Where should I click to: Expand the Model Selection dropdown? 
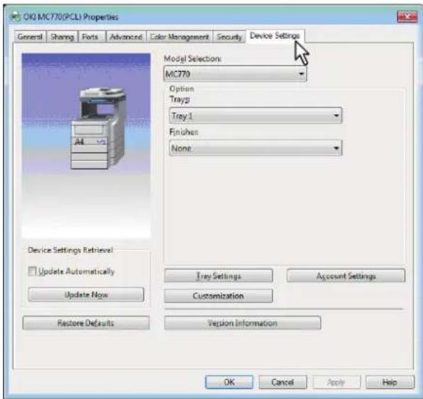pos(235,74)
